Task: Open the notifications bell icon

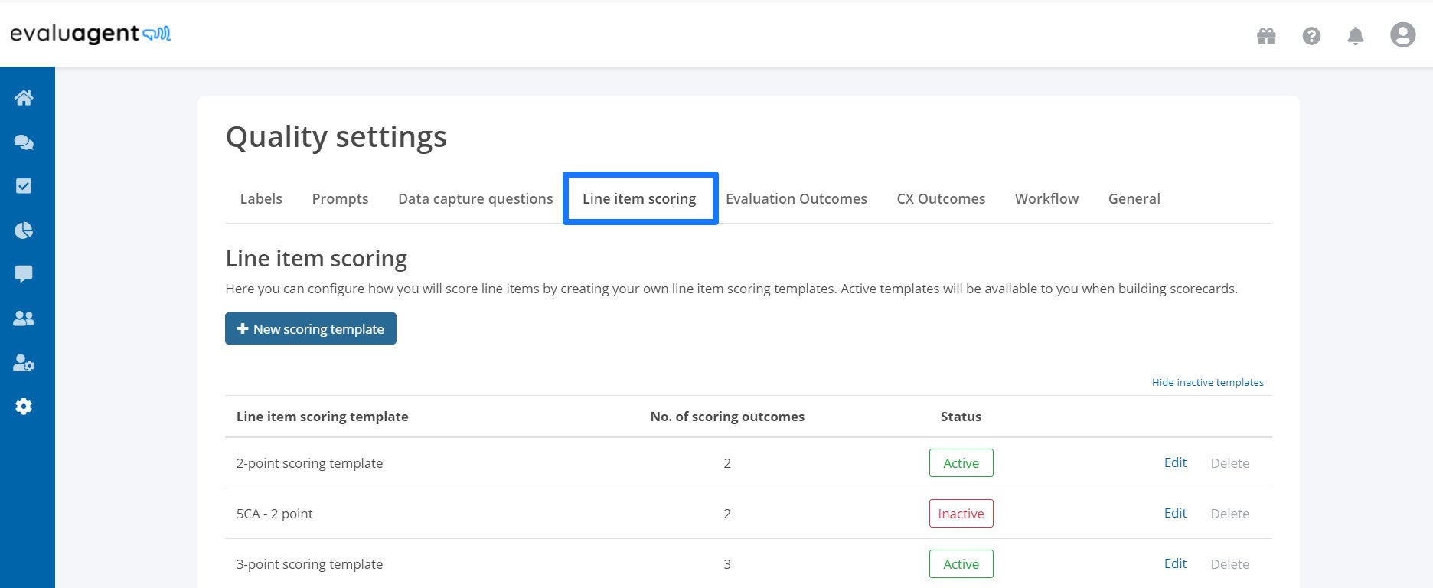Action: point(1356,36)
